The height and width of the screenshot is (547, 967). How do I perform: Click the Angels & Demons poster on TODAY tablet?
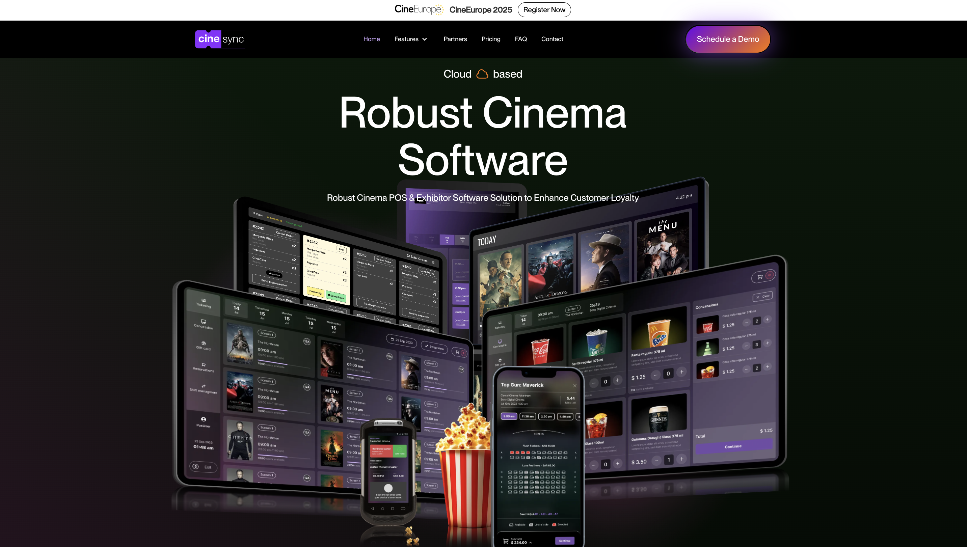tap(551, 269)
